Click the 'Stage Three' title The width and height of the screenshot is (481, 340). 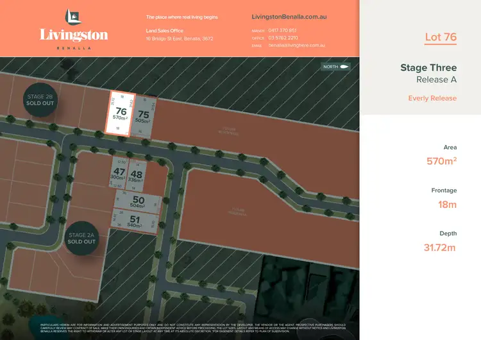[x=428, y=67]
